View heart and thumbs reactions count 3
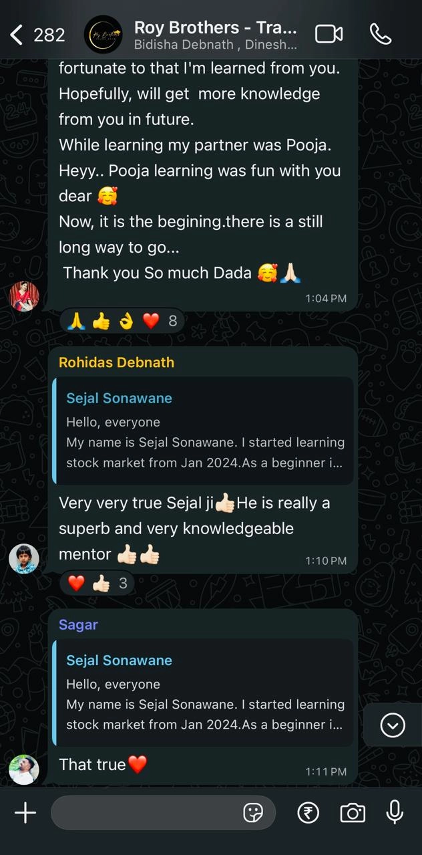Screen dimensions: 422x855 click(97, 584)
